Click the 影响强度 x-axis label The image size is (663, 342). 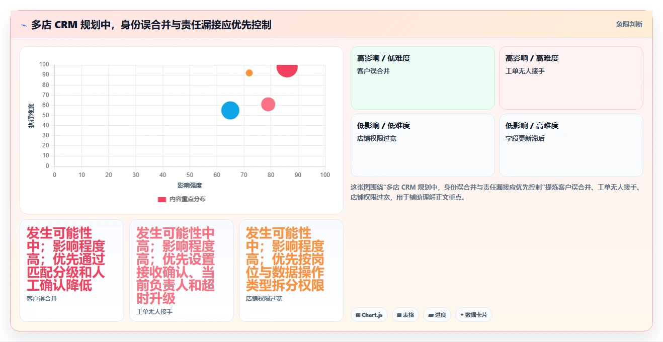(190, 186)
